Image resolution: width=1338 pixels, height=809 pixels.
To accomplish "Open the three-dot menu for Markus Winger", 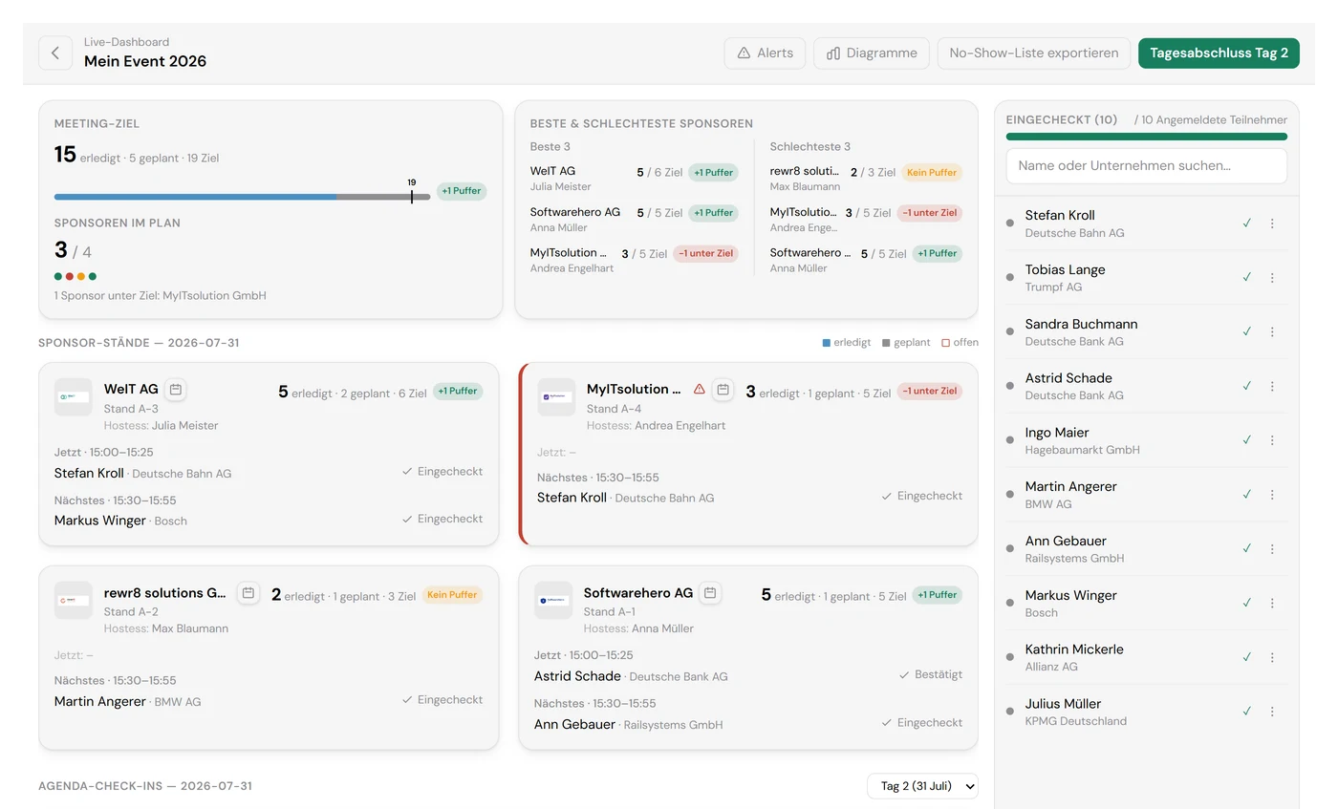I will [x=1272, y=603].
